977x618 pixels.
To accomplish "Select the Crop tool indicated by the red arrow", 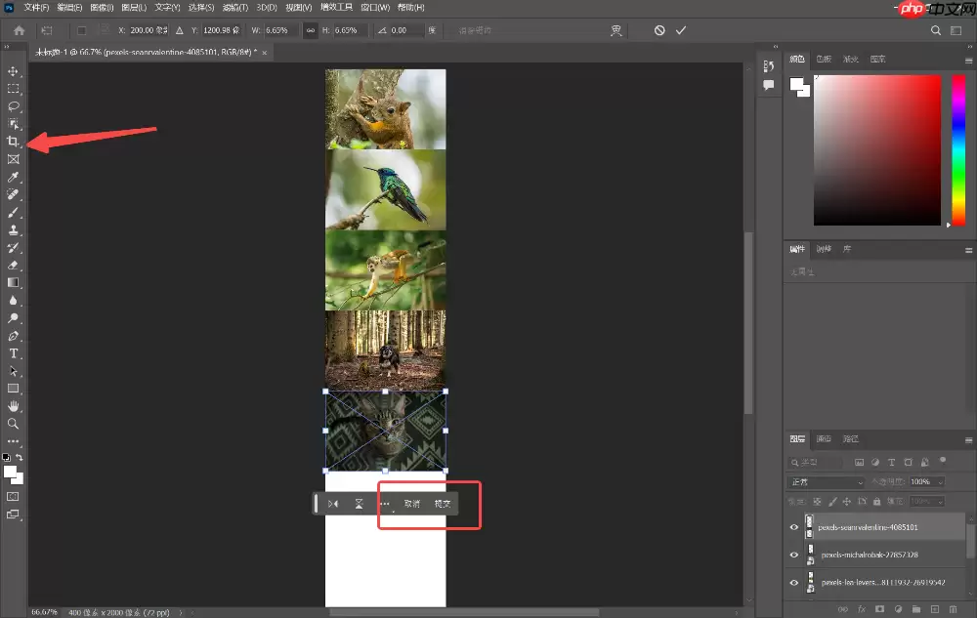I will pos(13,141).
